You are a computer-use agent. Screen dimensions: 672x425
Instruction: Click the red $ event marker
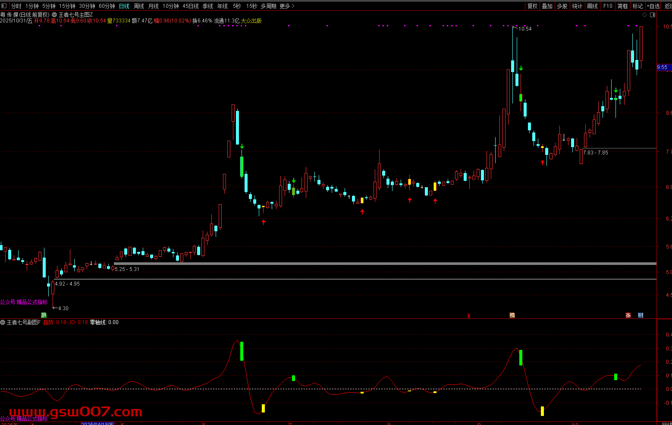coord(469,315)
